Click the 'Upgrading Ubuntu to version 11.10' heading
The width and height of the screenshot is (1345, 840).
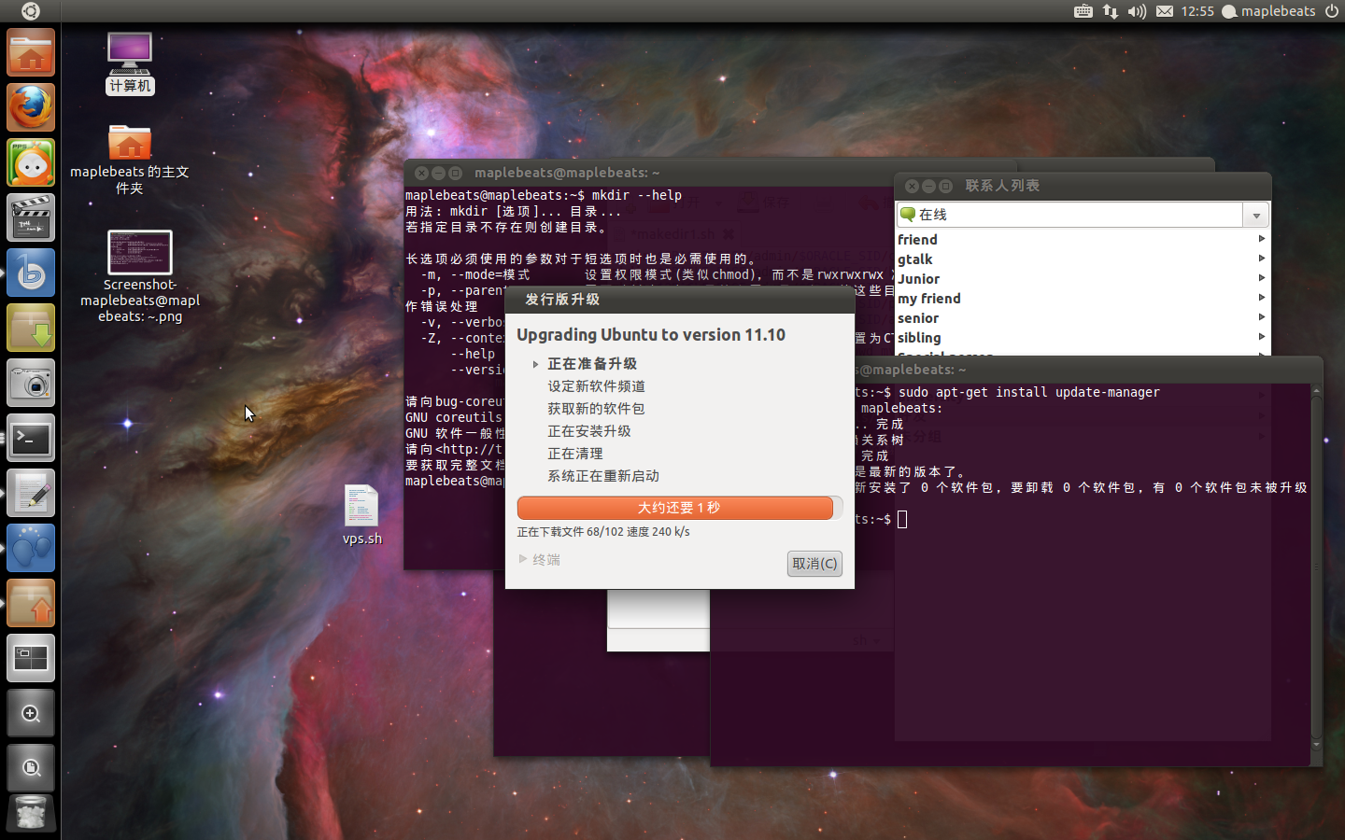pos(651,335)
